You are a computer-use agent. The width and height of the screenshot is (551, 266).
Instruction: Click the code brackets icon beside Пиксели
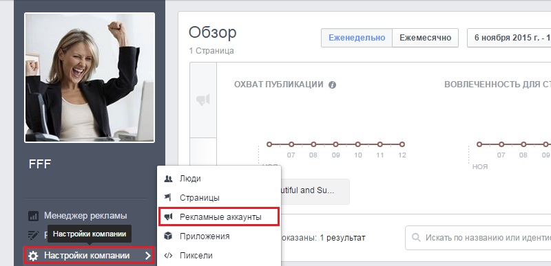coord(168,256)
